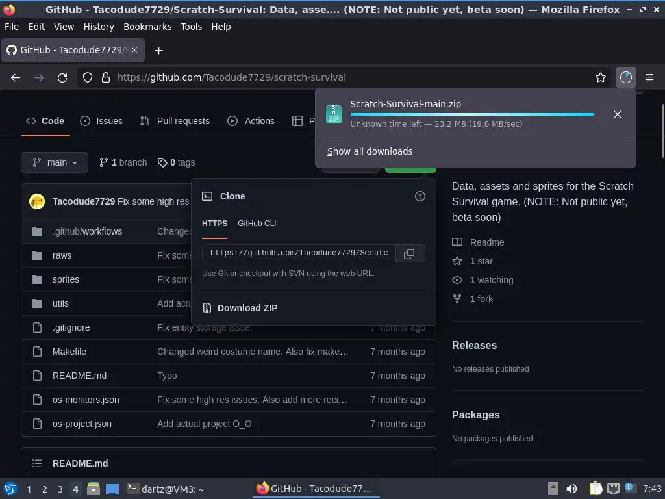Open the 'Typo' commit message
Image resolution: width=665 pixels, height=499 pixels.
[167, 376]
